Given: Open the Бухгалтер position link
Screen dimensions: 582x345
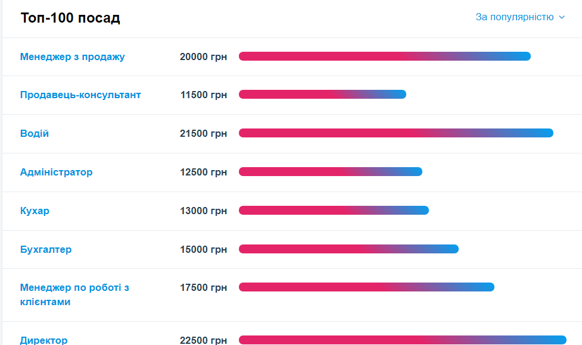Looking at the screenshot, I should tap(46, 249).
